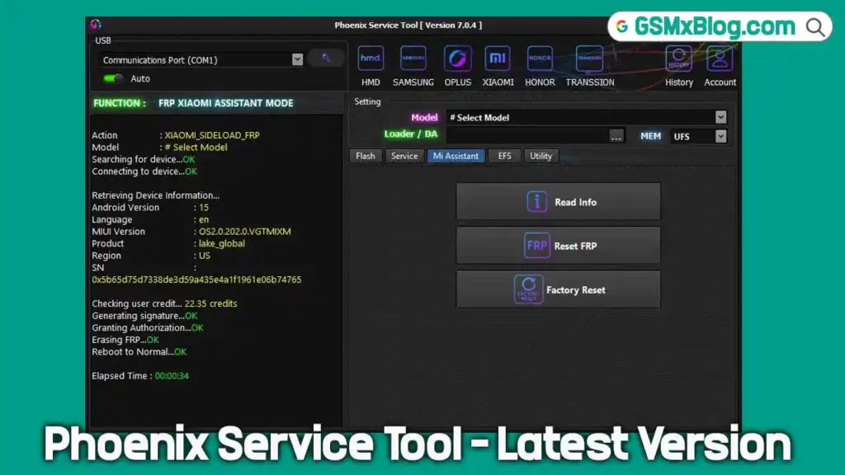845x475 pixels.
Task: Click the Factory Reset button
Action: [558, 289]
